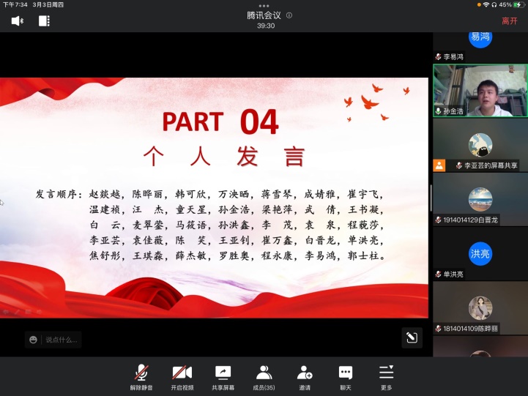Image resolution: width=528 pixels, height=396 pixels.
Task: Open the 成员(35) members list
Action: tap(264, 376)
